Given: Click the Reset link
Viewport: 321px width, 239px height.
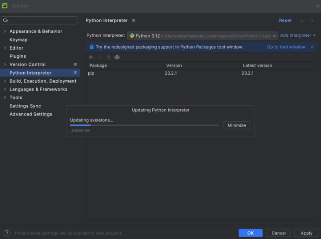Looking at the screenshot, I should [x=285, y=20].
